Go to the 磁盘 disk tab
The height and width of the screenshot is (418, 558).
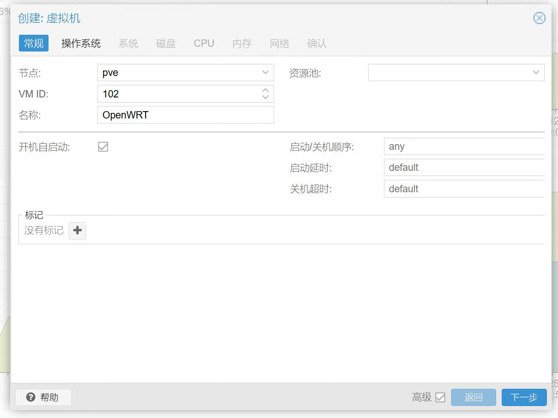166,43
